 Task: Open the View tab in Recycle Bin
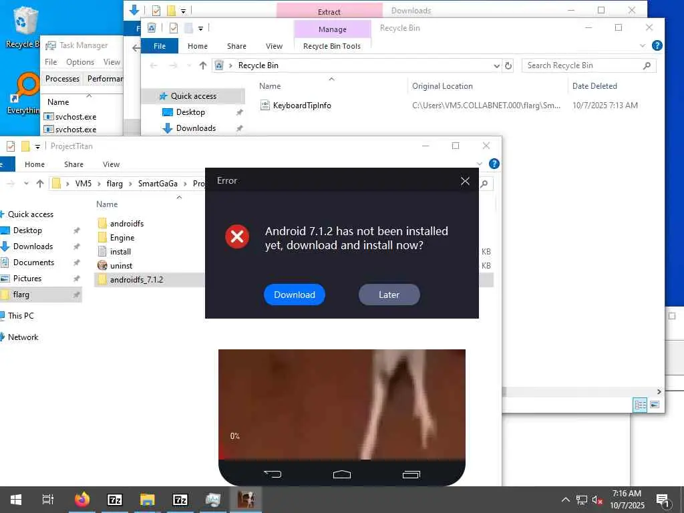[x=274, y=46]
